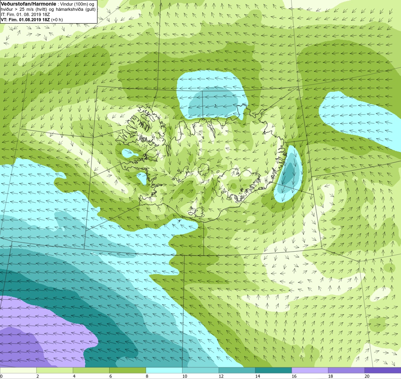
Task: Click the 0–2 m/s pale color legend swatch
Action: [18, 370]
